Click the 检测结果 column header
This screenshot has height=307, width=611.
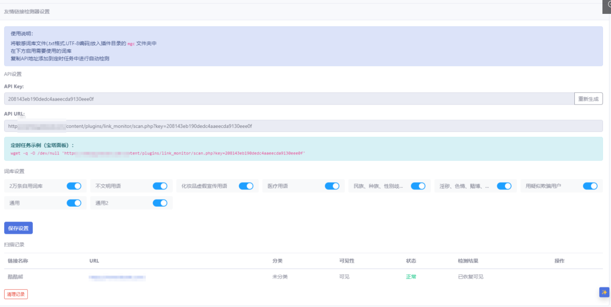point(468,261)
